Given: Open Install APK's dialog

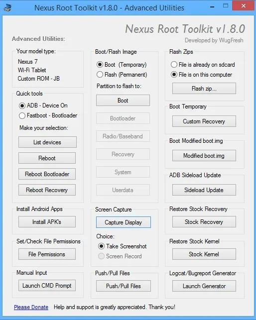Looking at the screenshot, I should click(47, 222).
